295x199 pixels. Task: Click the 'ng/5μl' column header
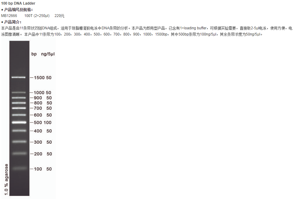48,54
